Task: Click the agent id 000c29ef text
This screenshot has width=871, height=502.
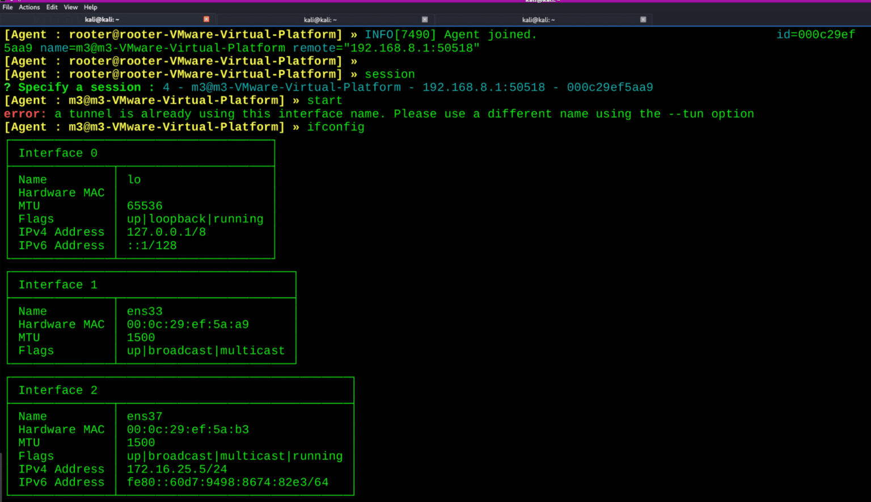Action: [816, 34]
